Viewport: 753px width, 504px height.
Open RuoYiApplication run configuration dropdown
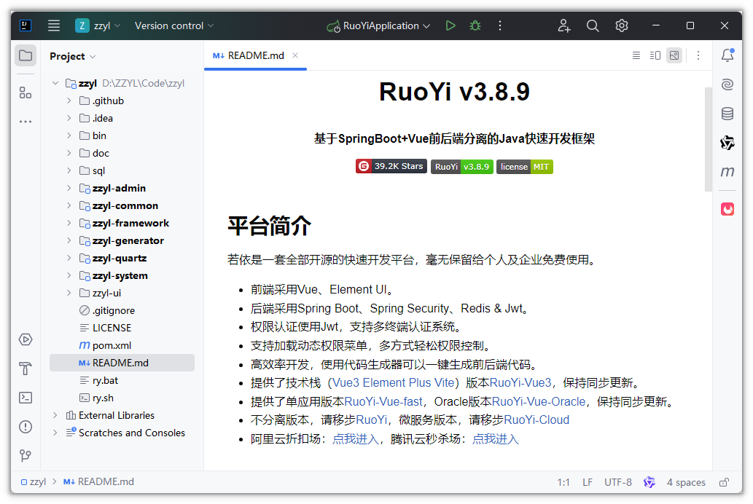pos(378,26)
